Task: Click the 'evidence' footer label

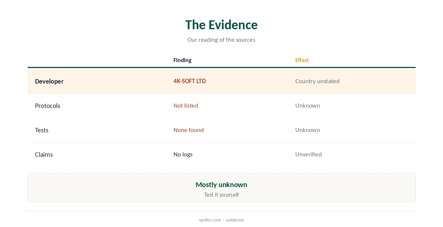Action: click(x=235, y=220)
